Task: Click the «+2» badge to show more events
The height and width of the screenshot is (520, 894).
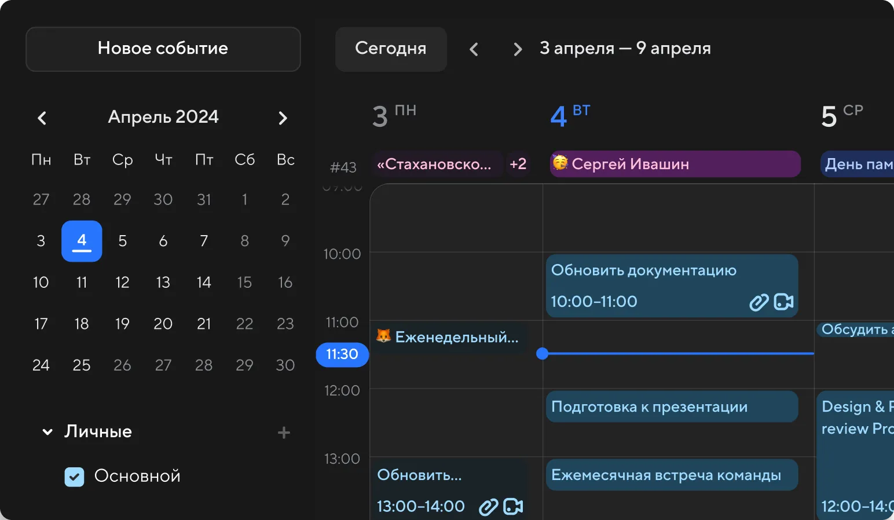Action: pos(518,164)
